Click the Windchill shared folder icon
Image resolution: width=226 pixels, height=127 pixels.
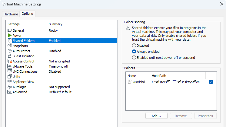(130, 82)
